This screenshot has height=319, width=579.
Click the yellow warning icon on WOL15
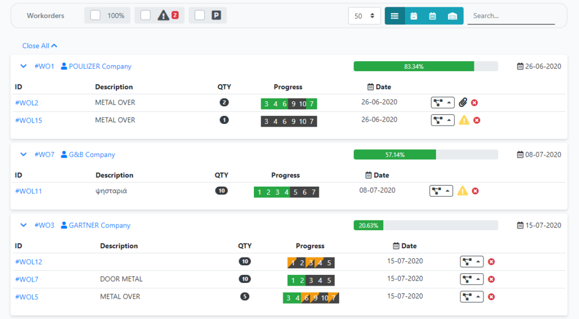[x=464, y=120]
